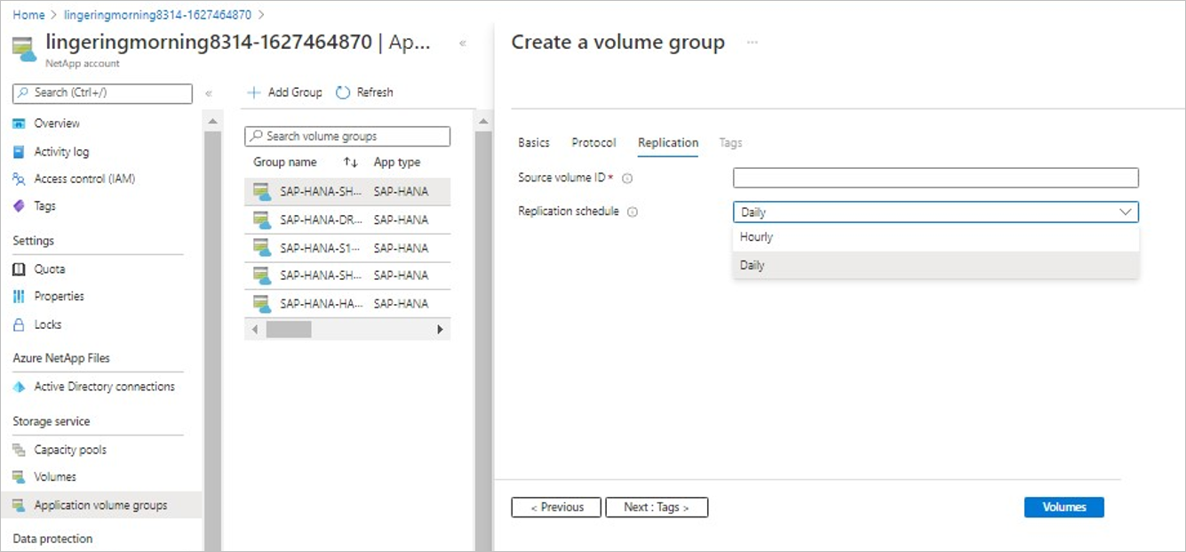Click the SAP-HANA-S1 volume group row icon
The image size is (1186, 552).
point(261,248)
